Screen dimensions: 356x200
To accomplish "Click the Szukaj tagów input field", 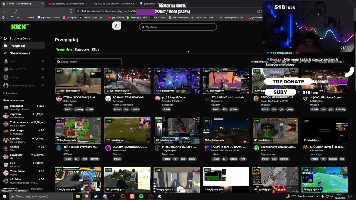I will point(88,62).
